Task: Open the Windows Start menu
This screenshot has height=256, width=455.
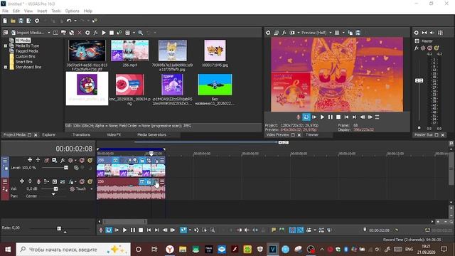Action: 8,250
